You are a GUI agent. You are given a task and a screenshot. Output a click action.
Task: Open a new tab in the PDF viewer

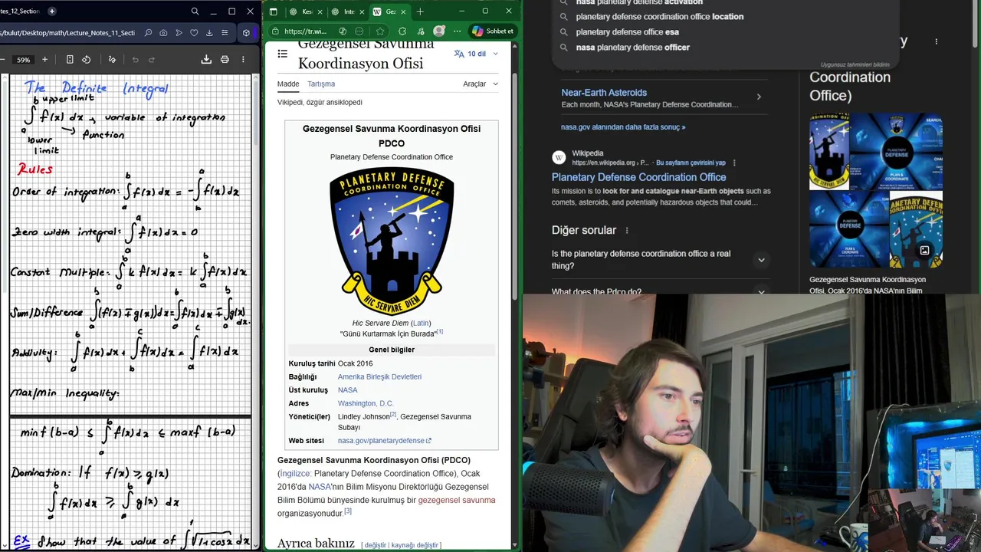[52, 11]
